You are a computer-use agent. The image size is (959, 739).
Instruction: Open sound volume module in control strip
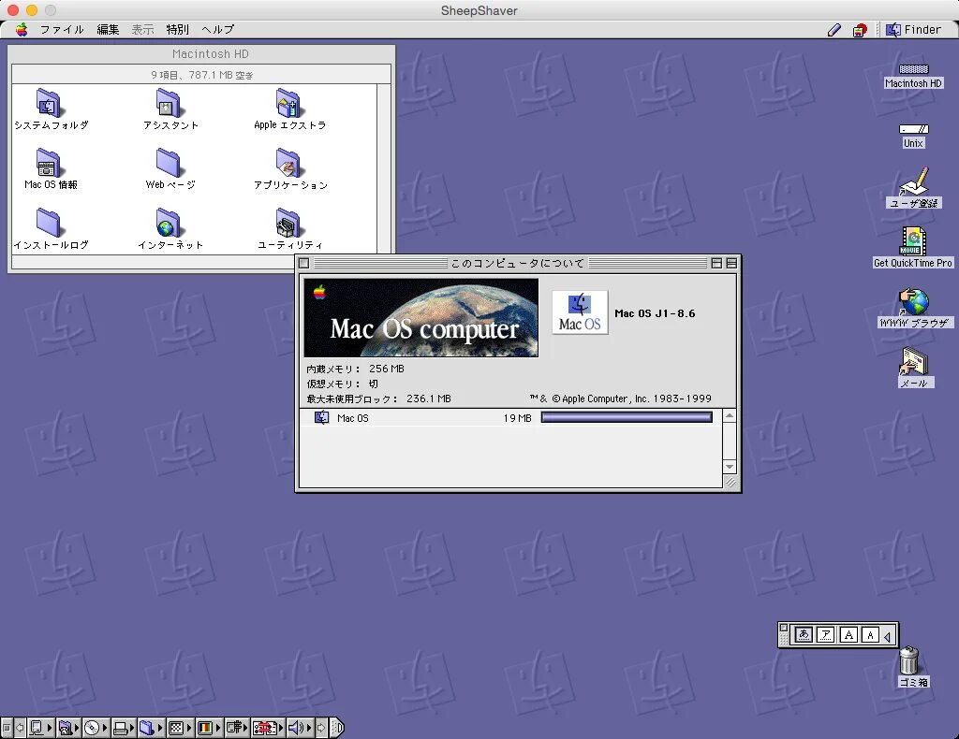(x=300, y=728)
